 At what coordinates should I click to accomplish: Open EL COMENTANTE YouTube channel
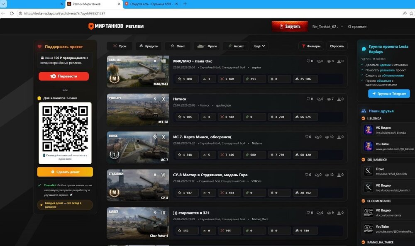388,229
